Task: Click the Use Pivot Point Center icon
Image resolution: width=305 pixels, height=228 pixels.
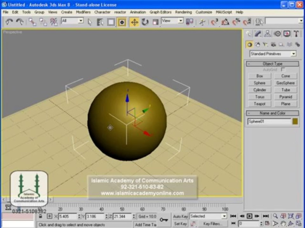Action: click(189, 22)
